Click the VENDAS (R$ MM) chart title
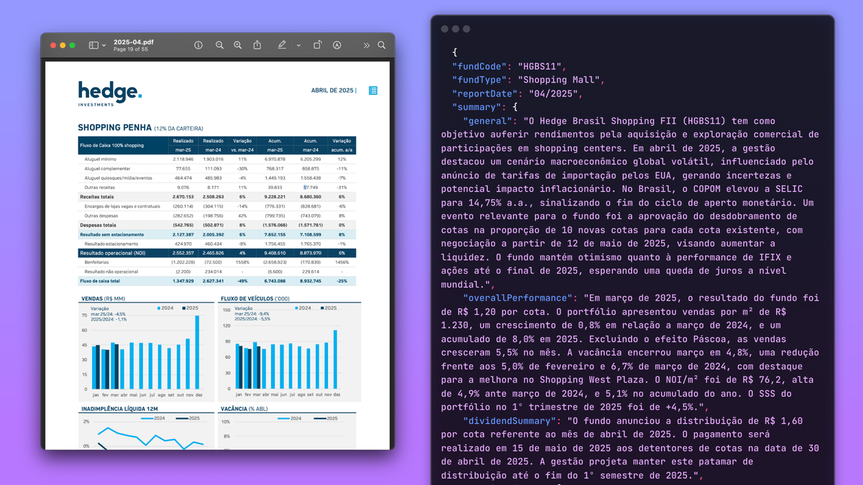Image resolution: width=863 pixels, height=485 pixels. pos(104,298)
